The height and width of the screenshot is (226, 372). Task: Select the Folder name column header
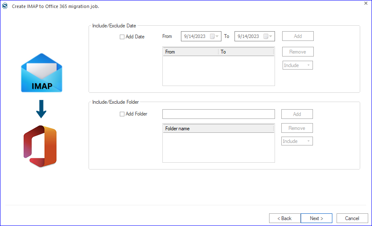coord(218,128)
